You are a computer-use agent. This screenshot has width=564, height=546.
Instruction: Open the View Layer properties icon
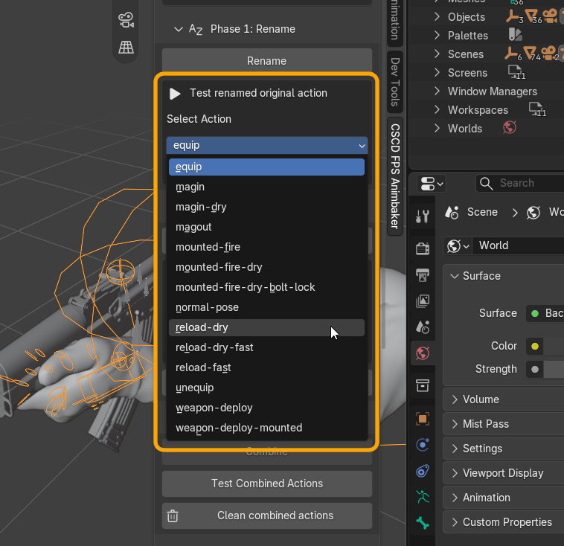423,301
